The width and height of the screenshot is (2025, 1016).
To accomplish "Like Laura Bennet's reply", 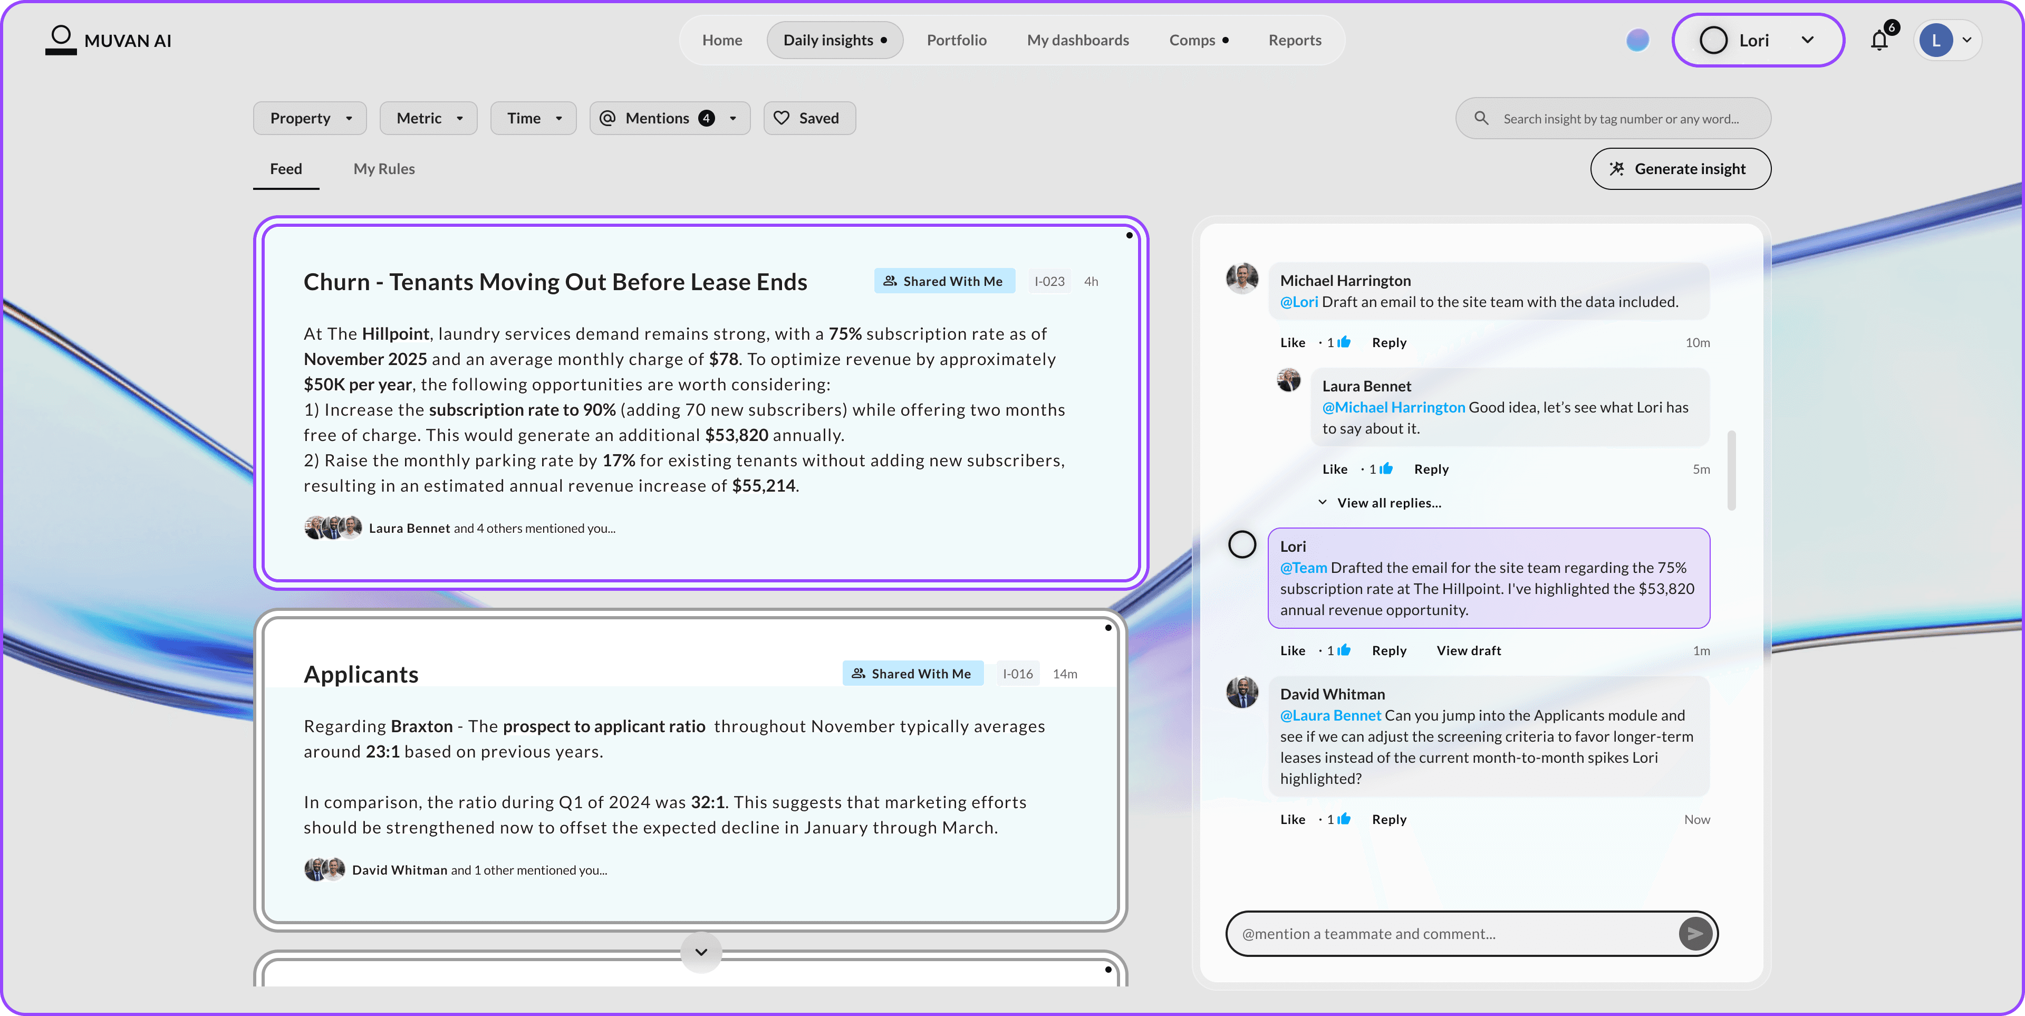I will (x=1335, y=468).
